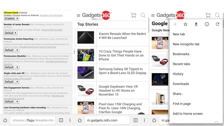This screenshot has height=126, width=224.
Task: Open Samsung Galaxy S8 OLED story
Action: pos(122,71)
